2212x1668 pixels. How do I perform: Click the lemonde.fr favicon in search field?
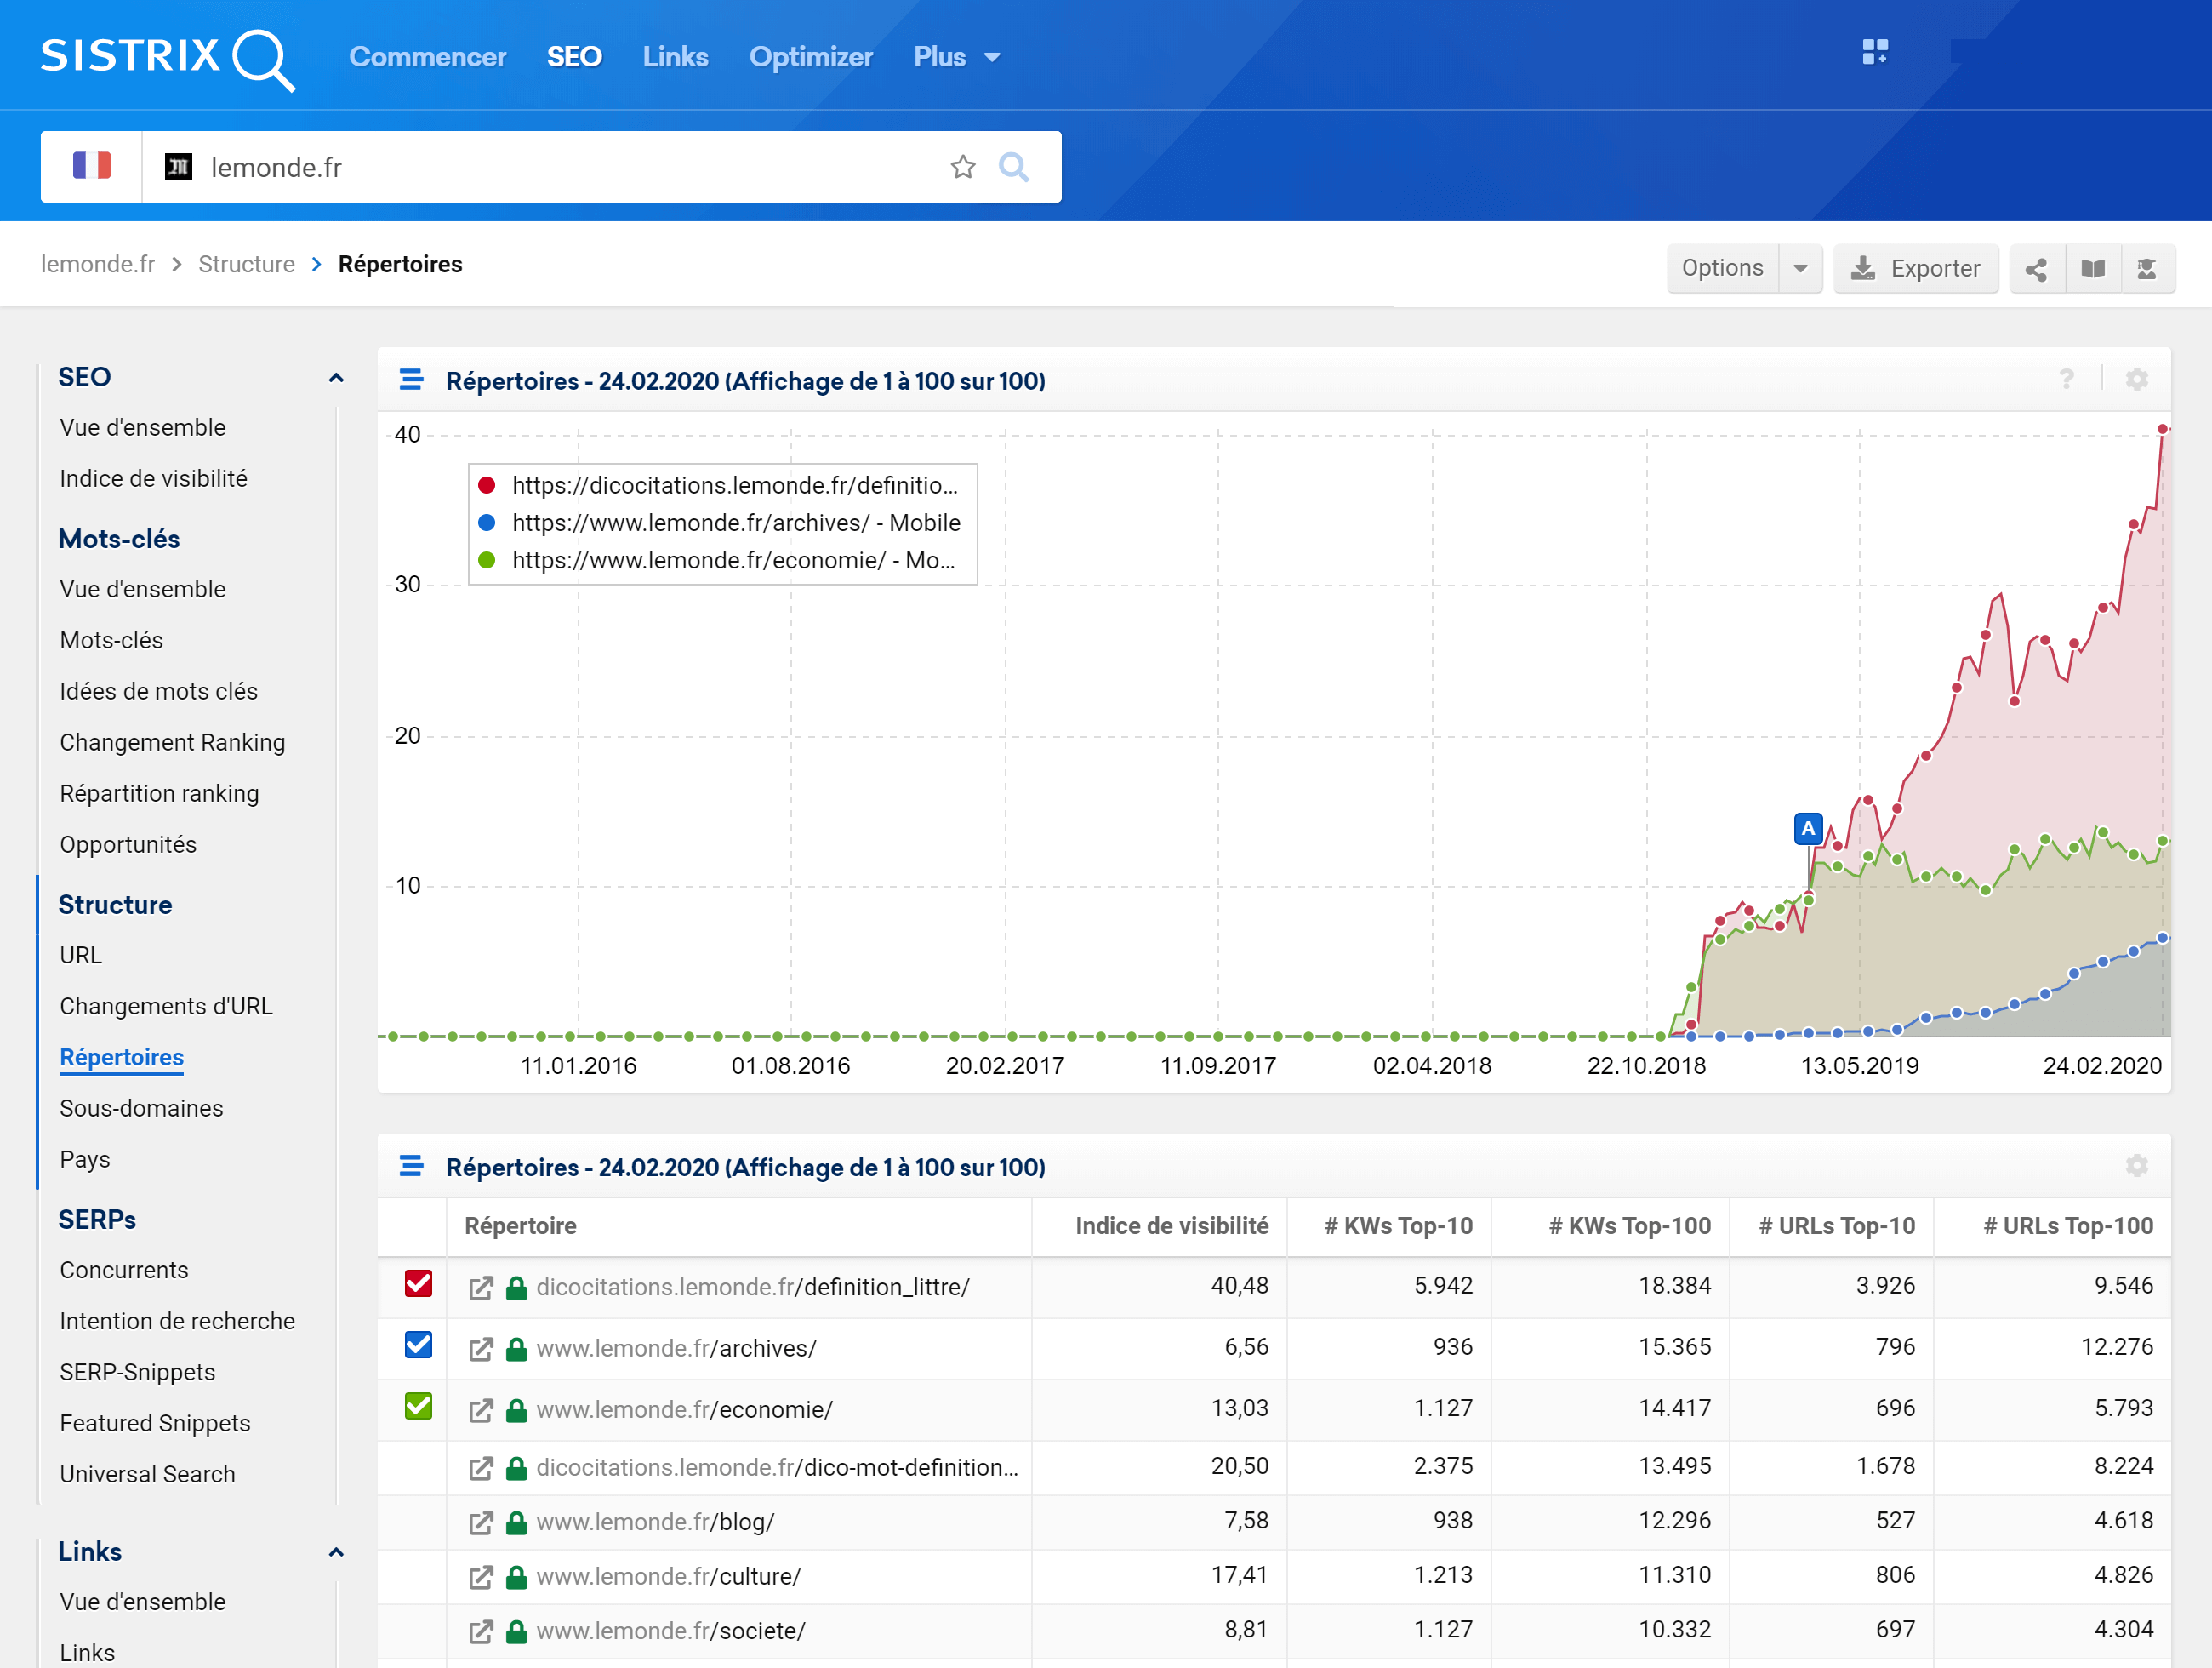(x=178, y=166)
